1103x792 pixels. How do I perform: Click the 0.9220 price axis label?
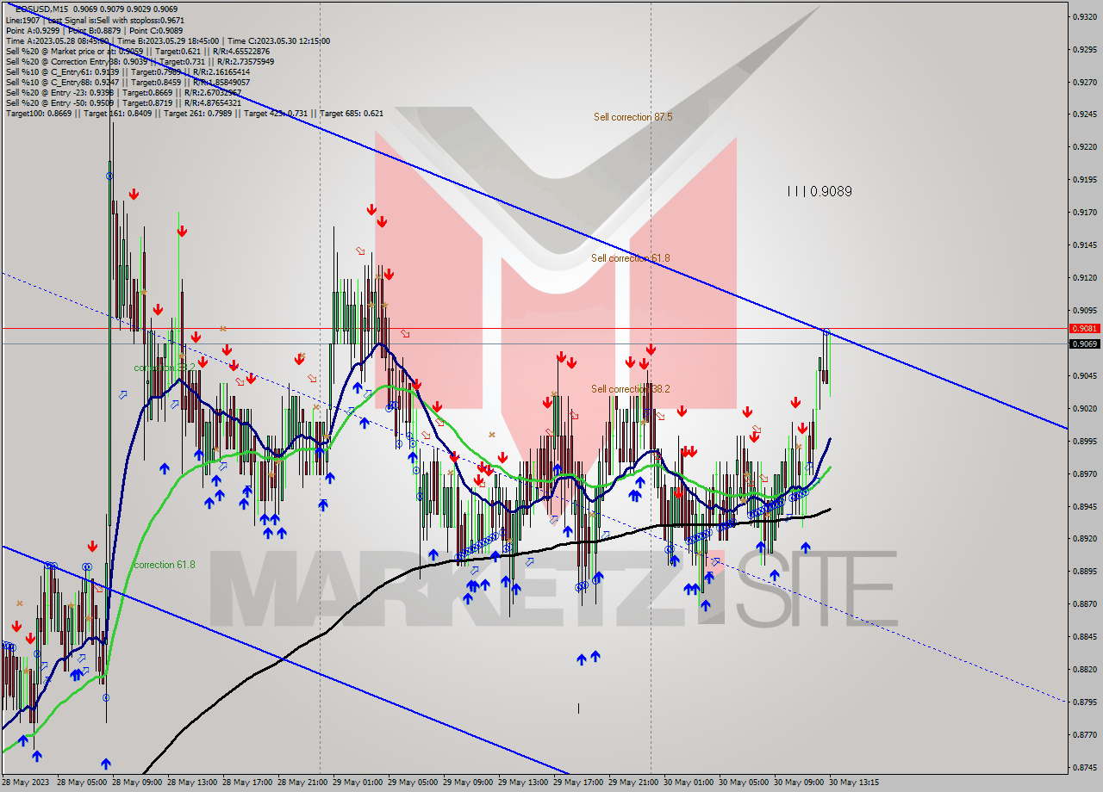(1084, 147)
